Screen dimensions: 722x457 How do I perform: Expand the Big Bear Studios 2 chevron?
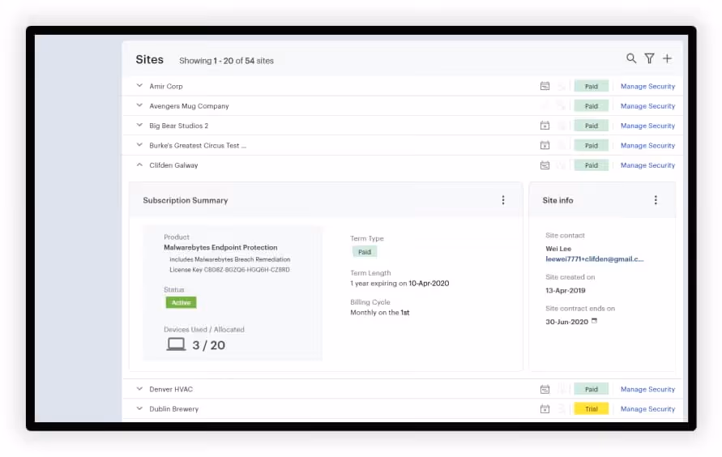[139, 125]
